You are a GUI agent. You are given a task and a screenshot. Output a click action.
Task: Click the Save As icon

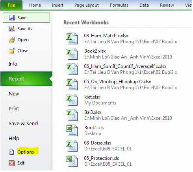point(12,29)
